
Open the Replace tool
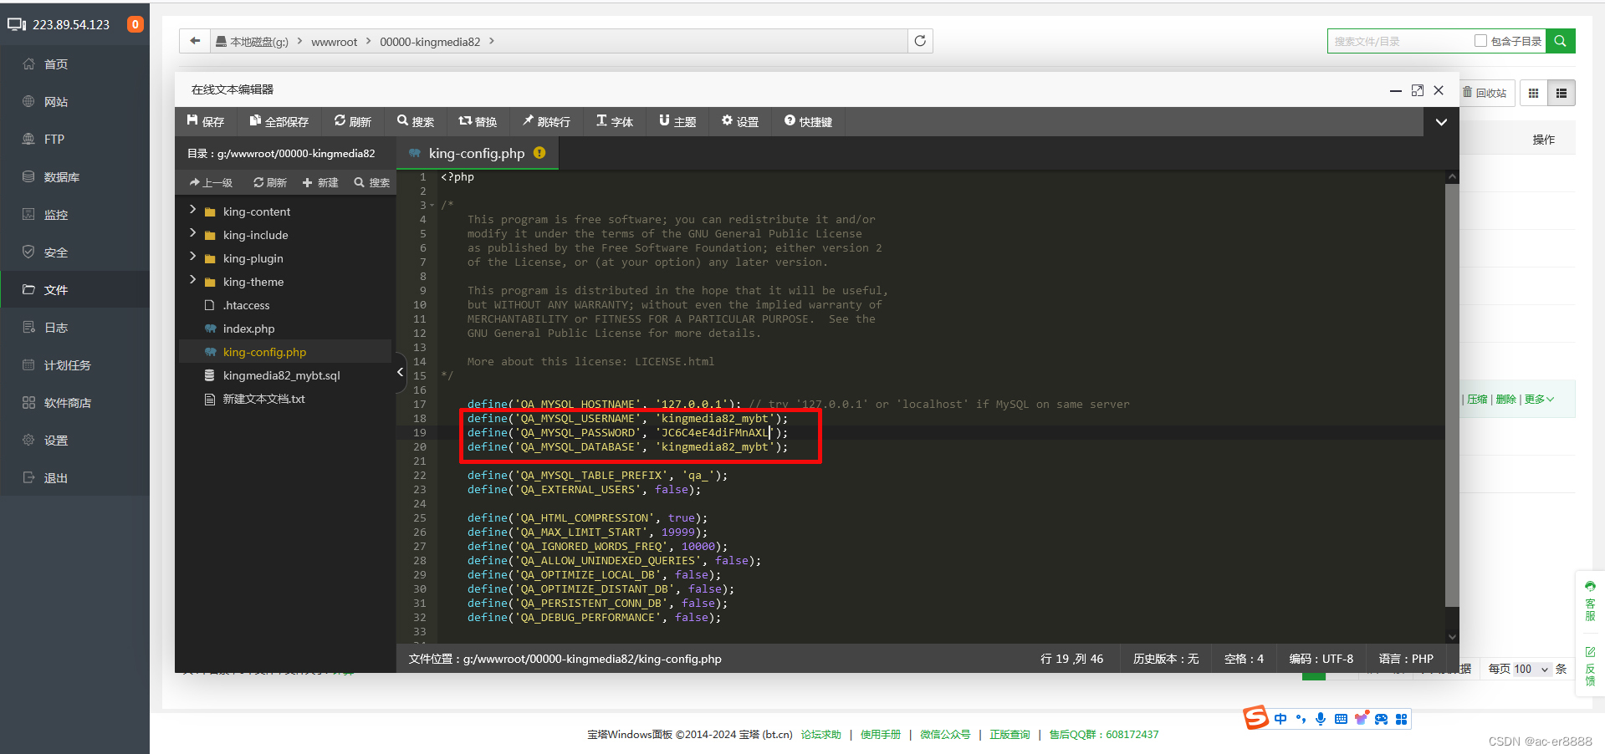pos(478,121)
